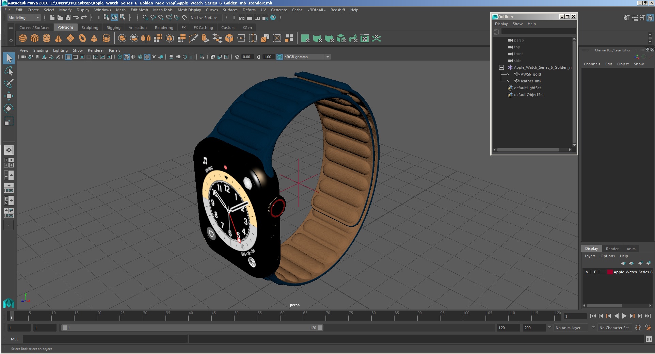This screenshot has width=655, height=354.
Task: Toggle layer visibility V box
Action: [587, 272]
